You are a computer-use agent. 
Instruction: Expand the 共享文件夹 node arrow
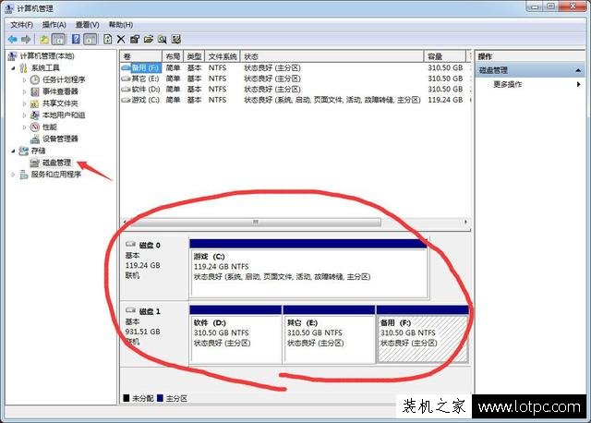coord(24,103)
